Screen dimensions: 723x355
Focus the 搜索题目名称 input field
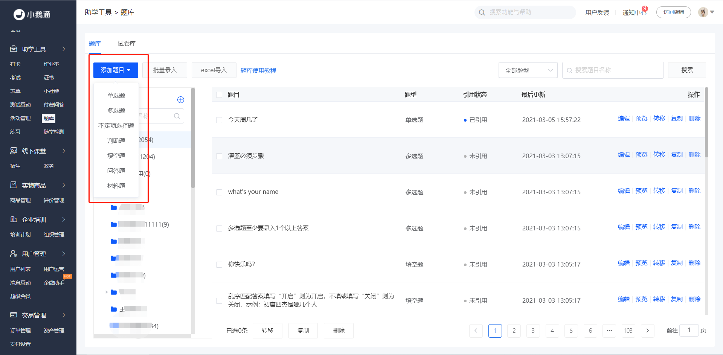(613, 70)
